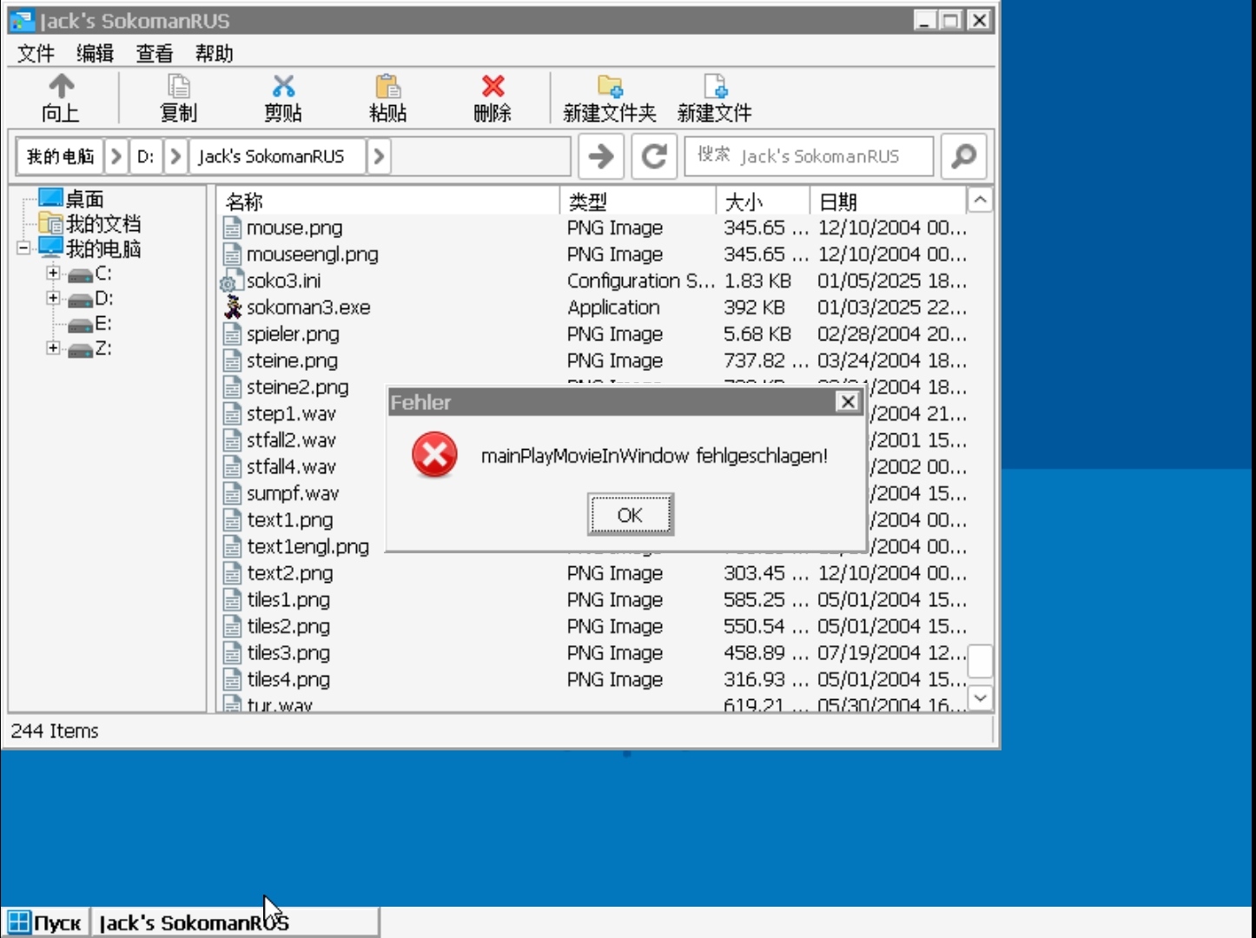Select the file stfall2.wav
Screen dimensions: 1256x938
291,440
